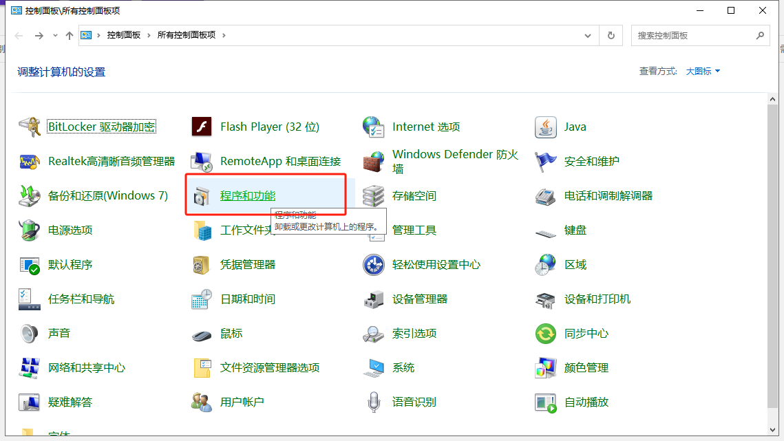Click the 搜索控制面板 search field
This screenshot has height=441, width=784.
click(700, 36)
